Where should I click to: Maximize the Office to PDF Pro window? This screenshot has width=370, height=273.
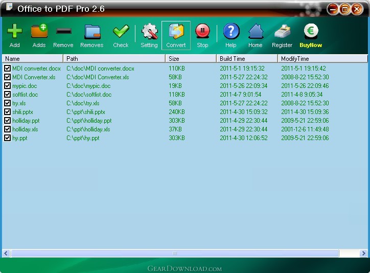point(345,9)
